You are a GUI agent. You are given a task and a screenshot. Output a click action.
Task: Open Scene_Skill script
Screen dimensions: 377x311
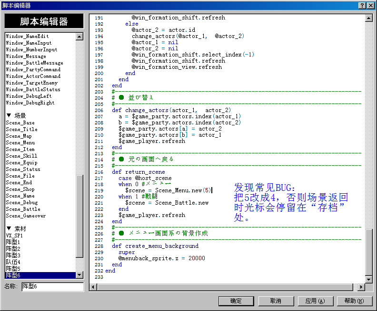[21, 156]
